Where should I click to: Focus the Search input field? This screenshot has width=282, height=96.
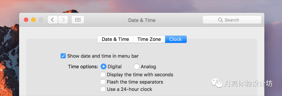(232, 20)
